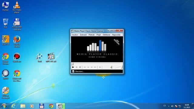
Task: Mute audio with the speaker icon
Action: tap(111, 67)
